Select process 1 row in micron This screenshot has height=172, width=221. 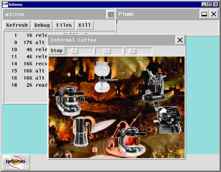point(26,35)
